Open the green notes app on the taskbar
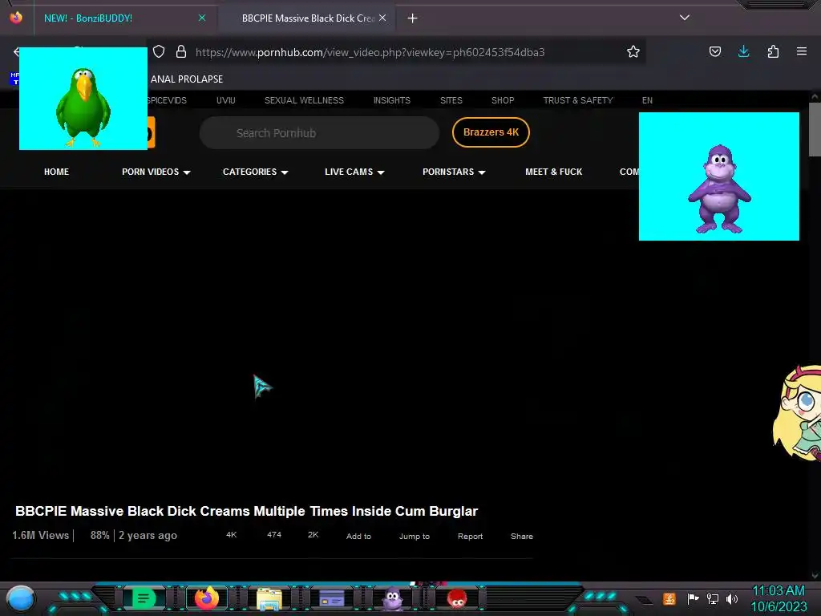The image size is (821, 616). (144, 598)
